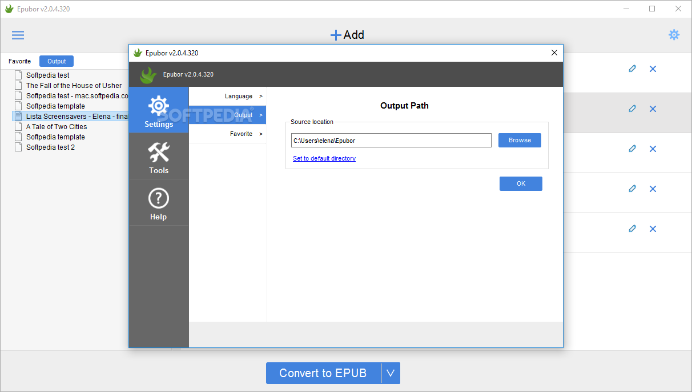The width and height of the screenshot is (692, 392).
Task: Click the Add label in main toolbar
Action: (354, 35)
